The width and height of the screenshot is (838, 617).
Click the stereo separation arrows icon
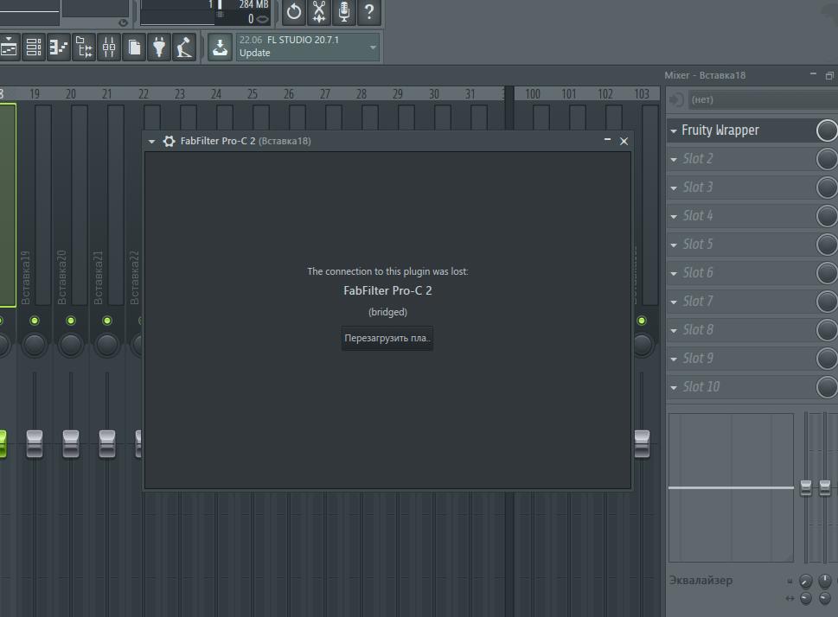[x=790, y=599]
